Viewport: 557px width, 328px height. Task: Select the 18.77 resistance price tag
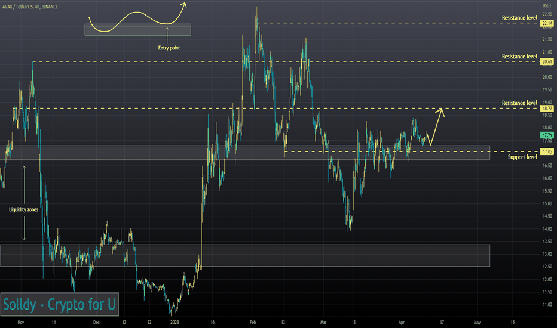(547, 109)
